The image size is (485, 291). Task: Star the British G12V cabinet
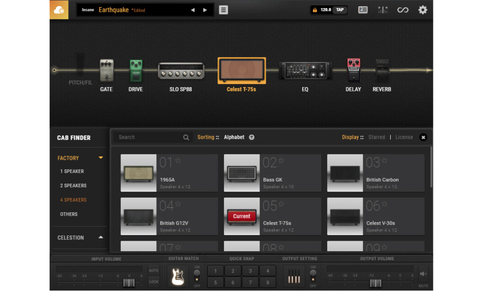click(x=178, y=204)
